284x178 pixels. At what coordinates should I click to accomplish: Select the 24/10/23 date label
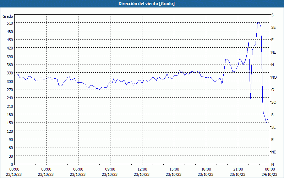click(269, 174)
